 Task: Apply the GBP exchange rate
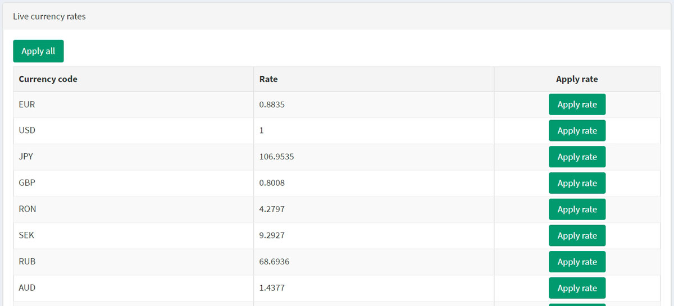tap(577, 183)
